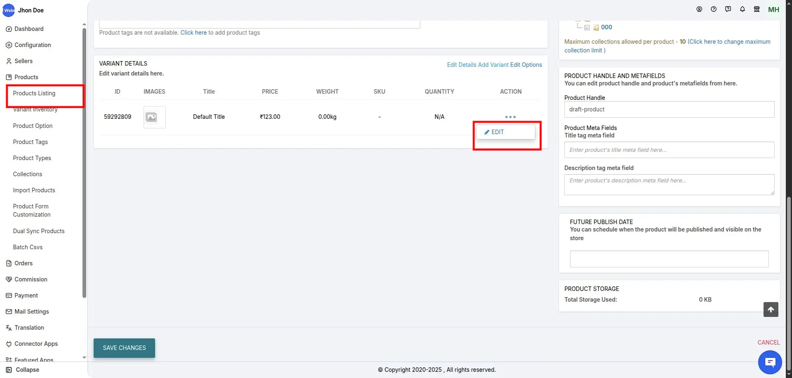The width and height of the screenshot is (792, 378).
Task: Click the help question mark icon
Action: (713, 9)
